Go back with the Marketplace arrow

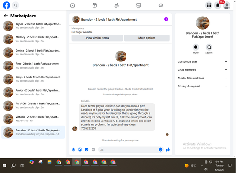(6, 16)
